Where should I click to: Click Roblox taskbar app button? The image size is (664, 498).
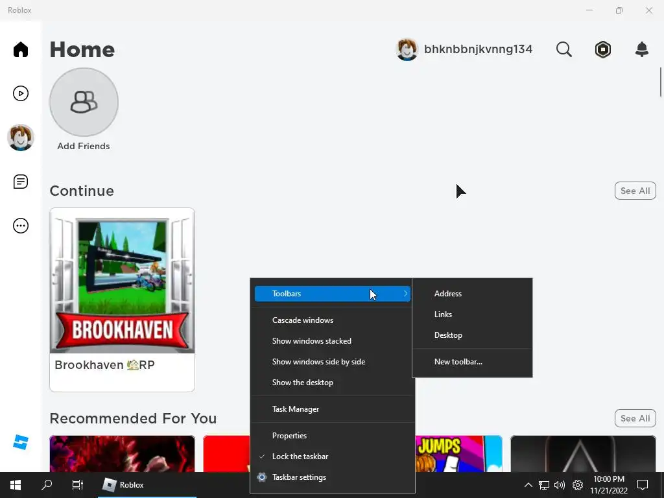147,485
